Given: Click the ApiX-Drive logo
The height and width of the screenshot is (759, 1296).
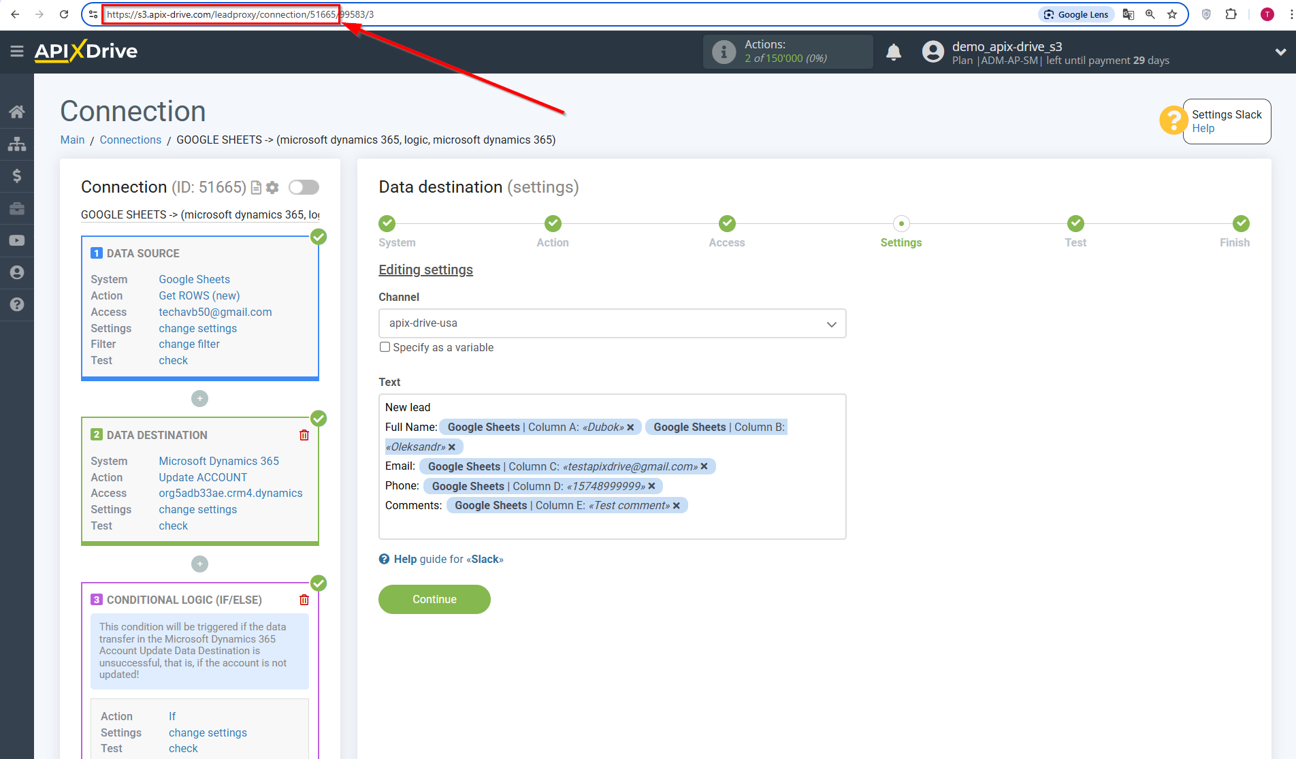Looking at the screenshot, I should click(86, 51).
